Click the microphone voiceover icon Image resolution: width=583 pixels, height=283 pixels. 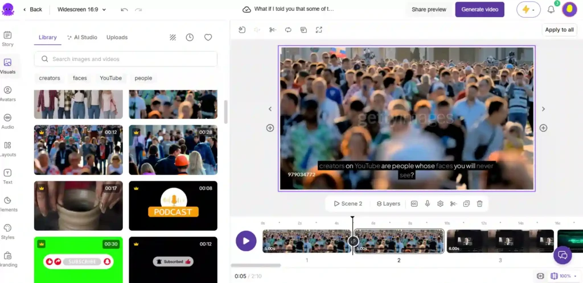[428, 203]
